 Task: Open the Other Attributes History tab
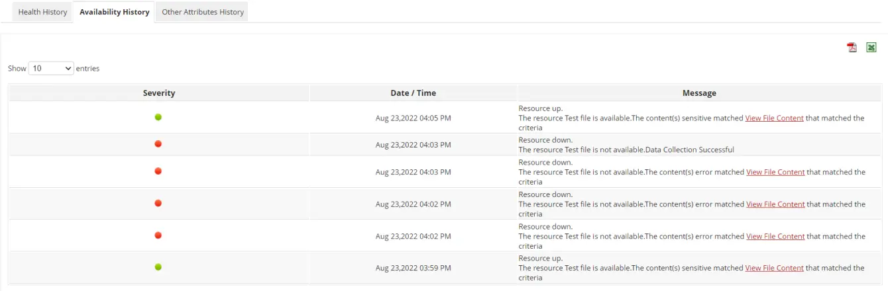pyautogui.click(x=203, y=12)
